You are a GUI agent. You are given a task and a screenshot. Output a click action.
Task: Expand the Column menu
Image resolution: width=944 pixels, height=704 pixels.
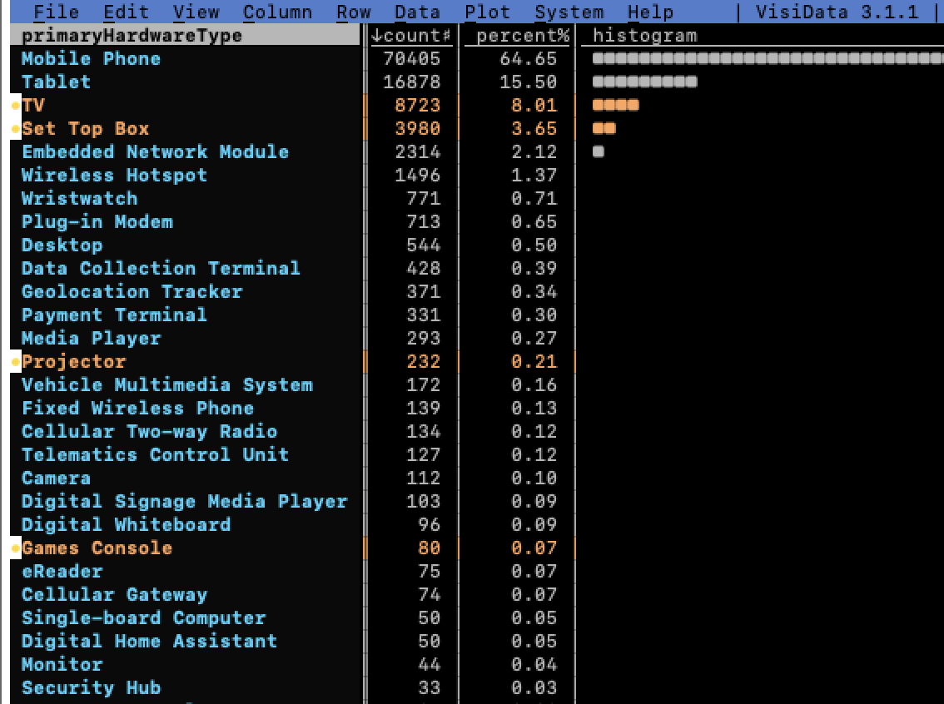click(277, 12)
